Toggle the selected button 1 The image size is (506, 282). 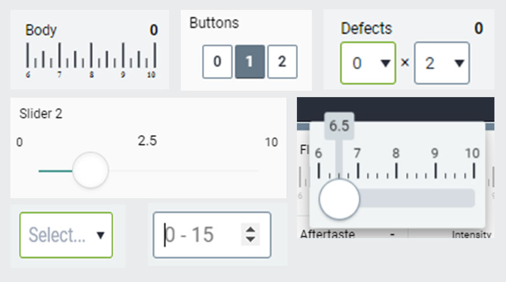point(250,62)
